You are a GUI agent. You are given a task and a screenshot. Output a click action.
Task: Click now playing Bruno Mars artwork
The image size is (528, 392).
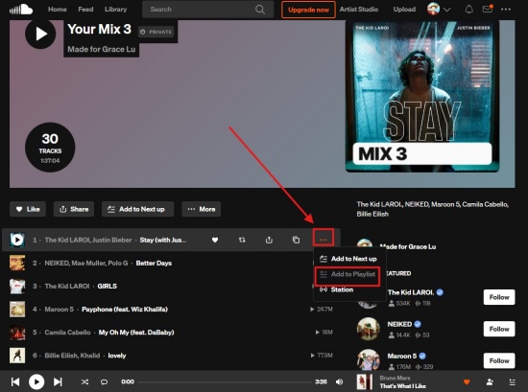pyautogui.click(x=365, y=381)
